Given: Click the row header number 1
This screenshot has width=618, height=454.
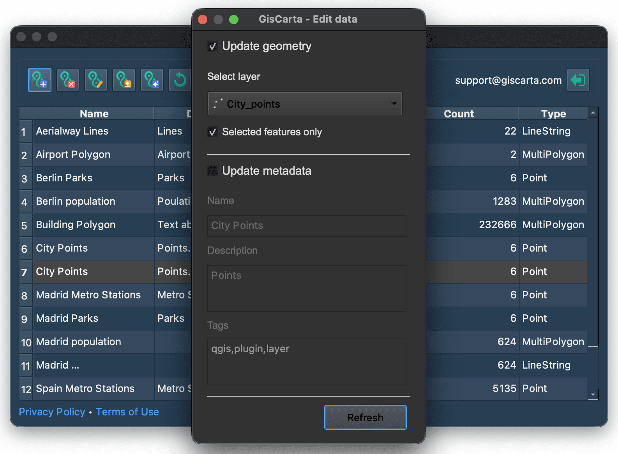Looking at the screenshot, I should pos(26,132).
